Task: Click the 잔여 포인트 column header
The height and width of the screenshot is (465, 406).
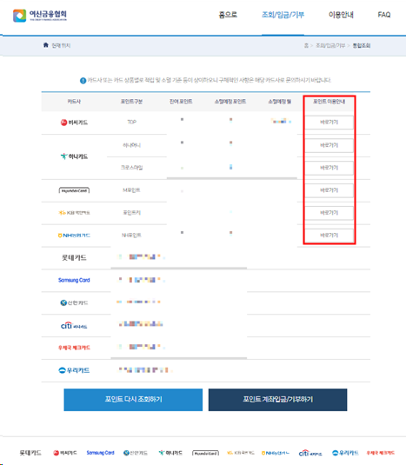Action: (x=181, y=102)
